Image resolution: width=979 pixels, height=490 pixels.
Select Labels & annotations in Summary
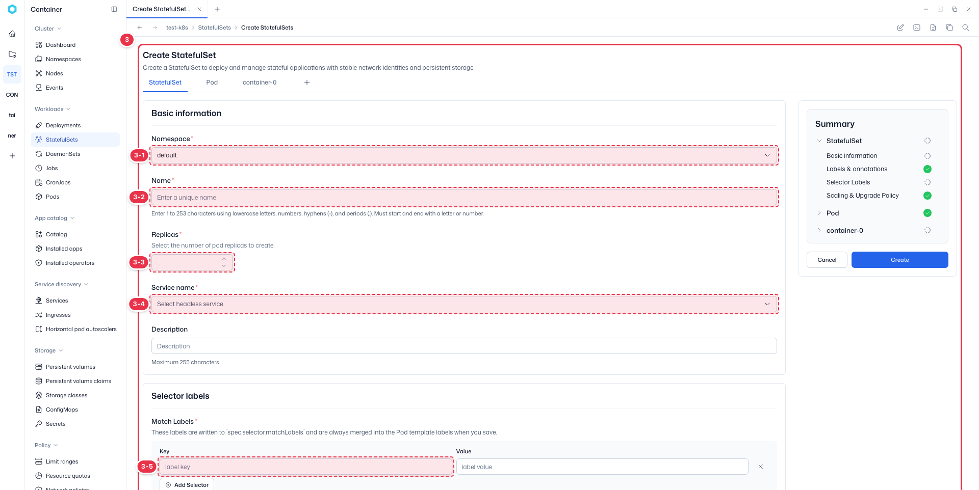(x=857, y=169)
